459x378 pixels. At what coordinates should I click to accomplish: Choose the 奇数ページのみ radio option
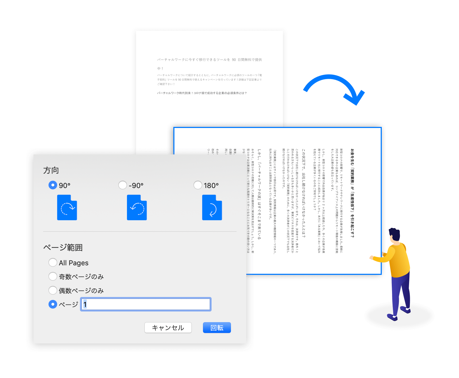[53, 276]
